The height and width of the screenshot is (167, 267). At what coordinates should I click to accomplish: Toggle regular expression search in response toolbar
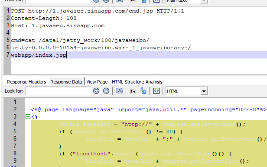[x=133, y=91]
